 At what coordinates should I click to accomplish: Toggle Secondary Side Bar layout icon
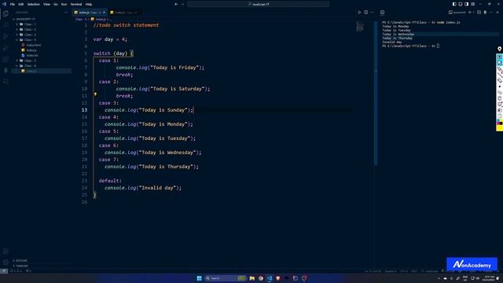466,4
